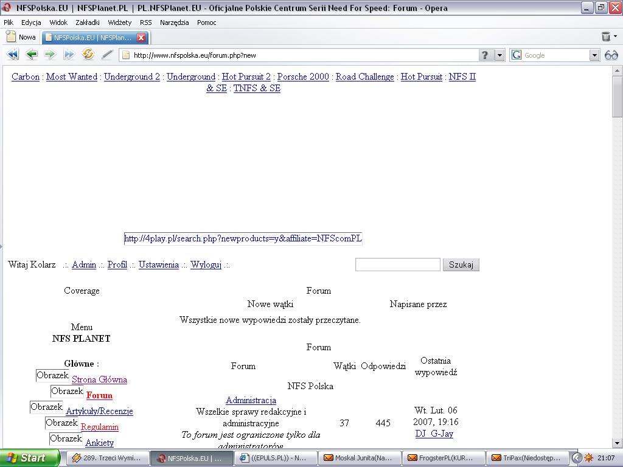
Task: Open the DJ_G-Jay user link
Action: [x=434, y=434]
